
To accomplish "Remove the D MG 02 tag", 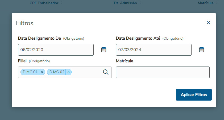I will pyautogui.click(x=68, y=72).
